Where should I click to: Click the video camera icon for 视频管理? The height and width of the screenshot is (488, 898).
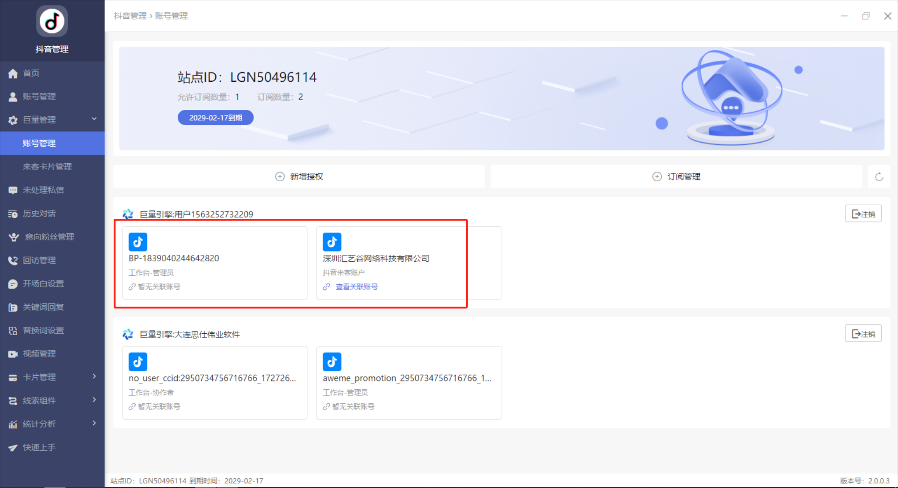click(13, 354)
